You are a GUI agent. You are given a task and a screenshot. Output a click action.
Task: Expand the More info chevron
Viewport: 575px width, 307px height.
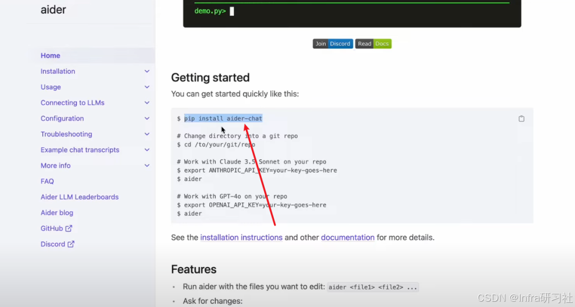click(x=147, y=166)
